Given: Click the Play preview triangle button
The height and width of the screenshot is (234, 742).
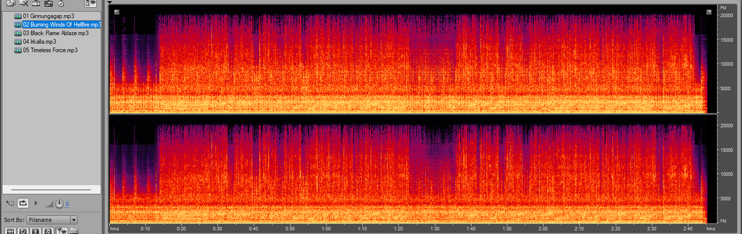Looking at the screenshot, I should tap(37, 203).
